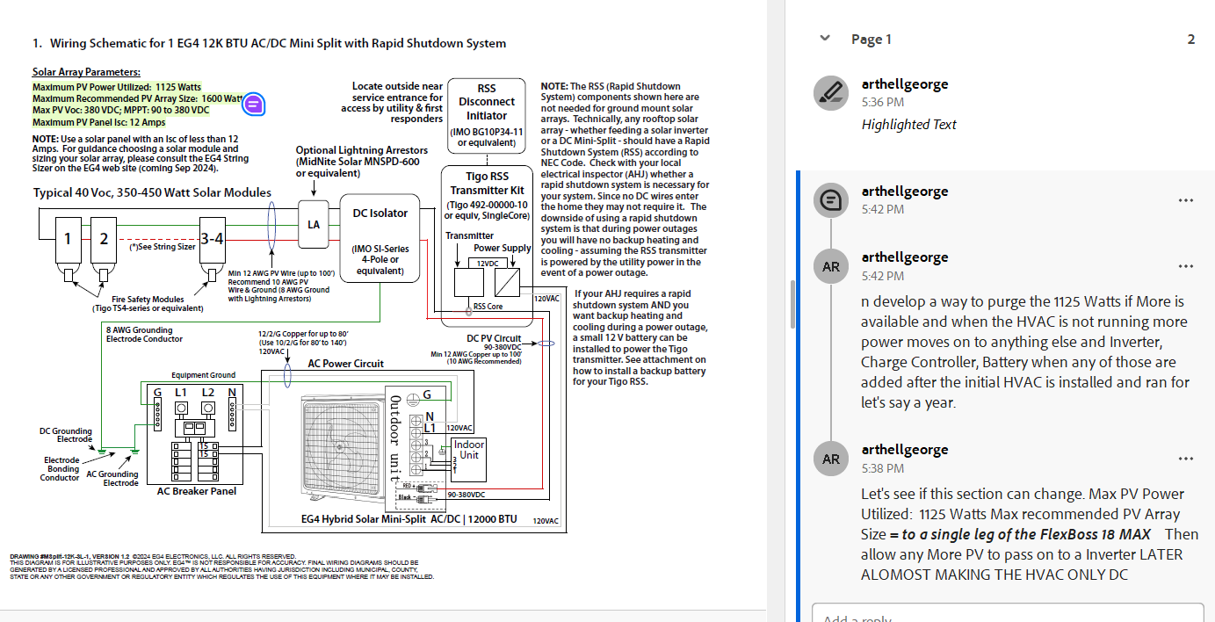This screenshot has height=622, width=1215.
Task: Click the page comment count '2'
Action: 1191,40
